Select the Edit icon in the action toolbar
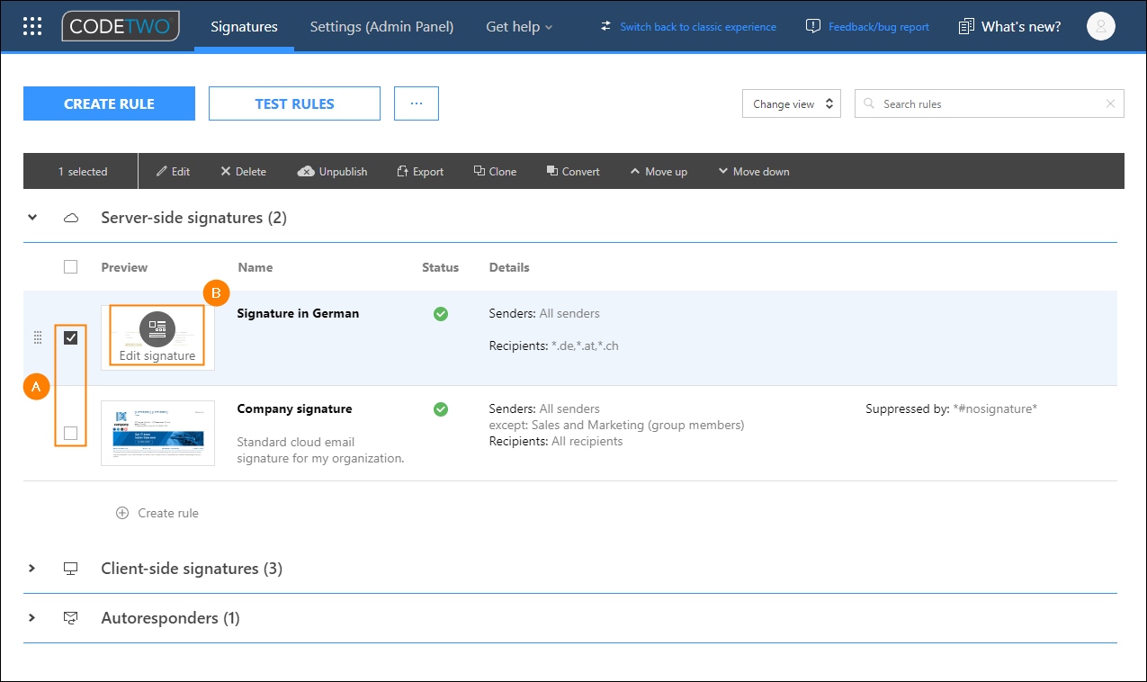The width and height of the screenshot is (1147, 682). point(173,171)
